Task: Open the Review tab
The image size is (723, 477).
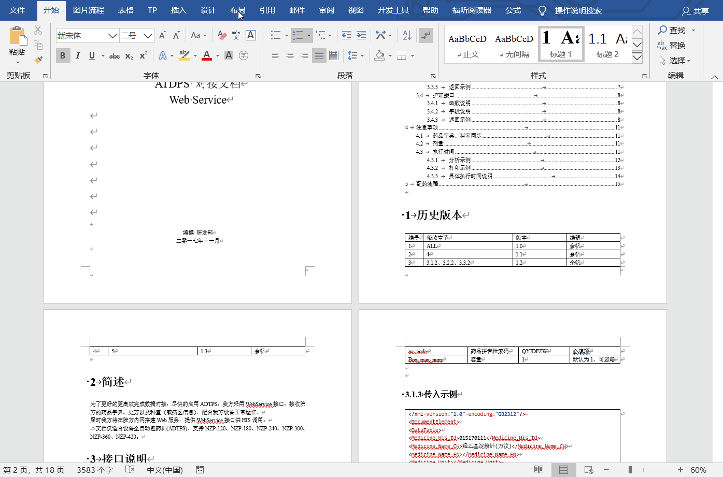Action: pyautogui.click(x=327, y=10)
